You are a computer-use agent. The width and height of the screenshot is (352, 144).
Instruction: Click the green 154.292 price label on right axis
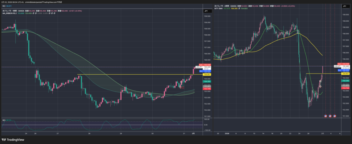pyautogui.click(x=345, y=81)
